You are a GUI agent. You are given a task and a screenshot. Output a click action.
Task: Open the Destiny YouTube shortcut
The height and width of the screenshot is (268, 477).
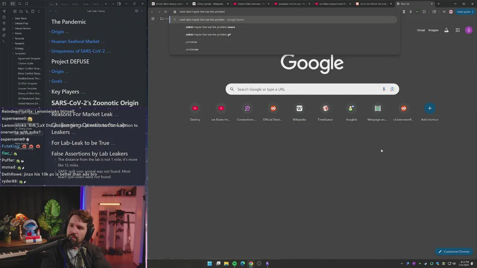[x=195, y=112]
